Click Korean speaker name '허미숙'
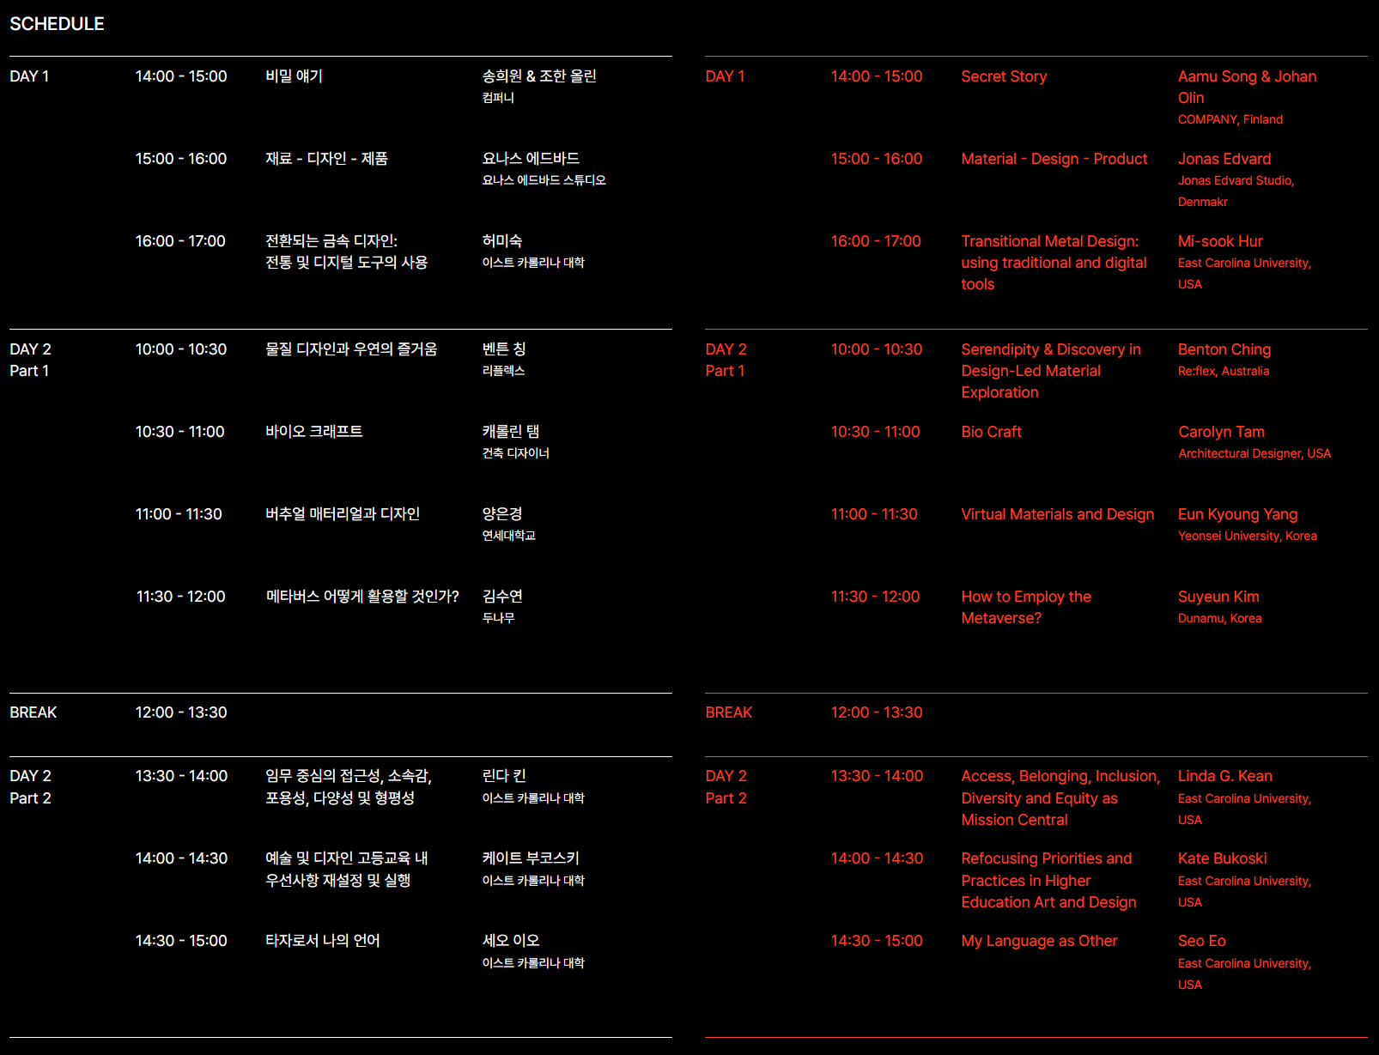Viewport: 1379px width, 1055px height. (501, 241)
